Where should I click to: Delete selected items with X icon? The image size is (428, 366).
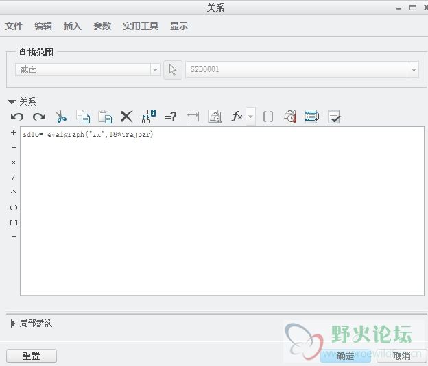click(127, 117)
